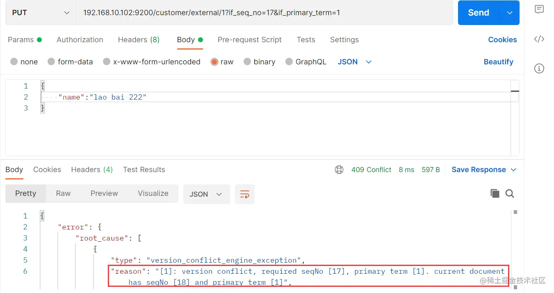Open the response Cookies tab
The width and height of the screenshot is (554, 293).
(47, 170)
